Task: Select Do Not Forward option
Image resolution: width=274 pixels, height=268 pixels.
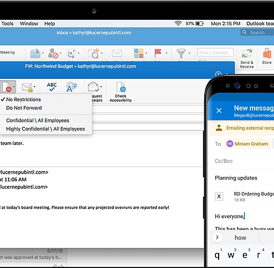Action: 24,108
